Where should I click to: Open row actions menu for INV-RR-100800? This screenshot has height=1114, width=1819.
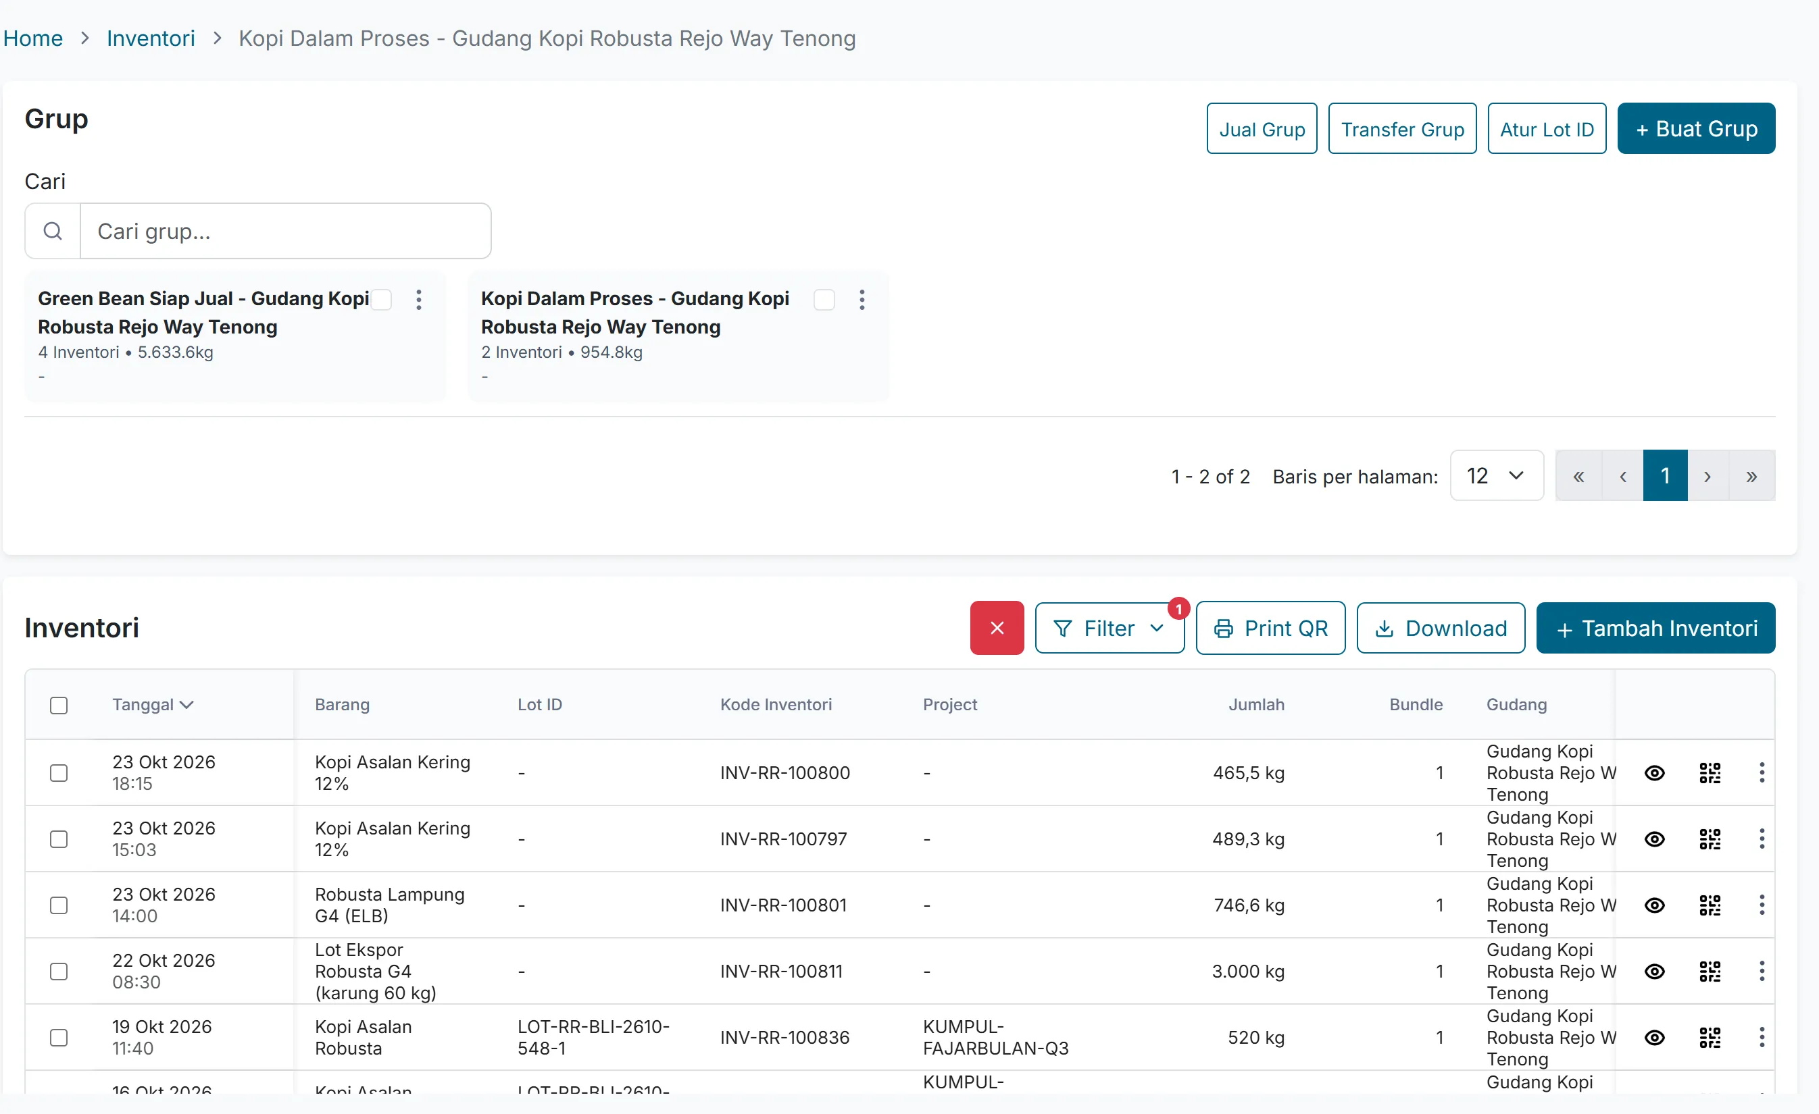(x=1762, y=772)
